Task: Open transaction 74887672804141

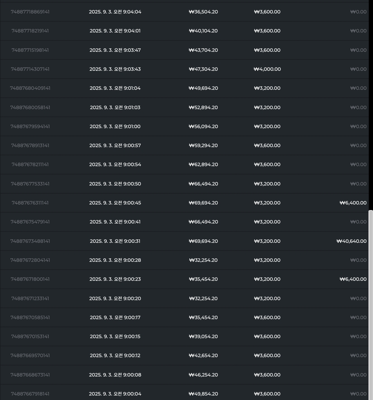Action: (x=30, y=260)
